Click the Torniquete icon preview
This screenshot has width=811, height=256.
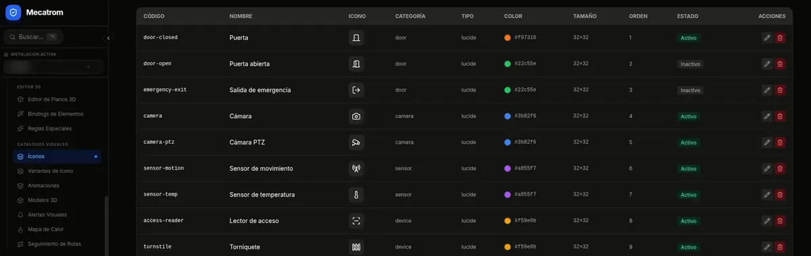click(x=356, y=247)
